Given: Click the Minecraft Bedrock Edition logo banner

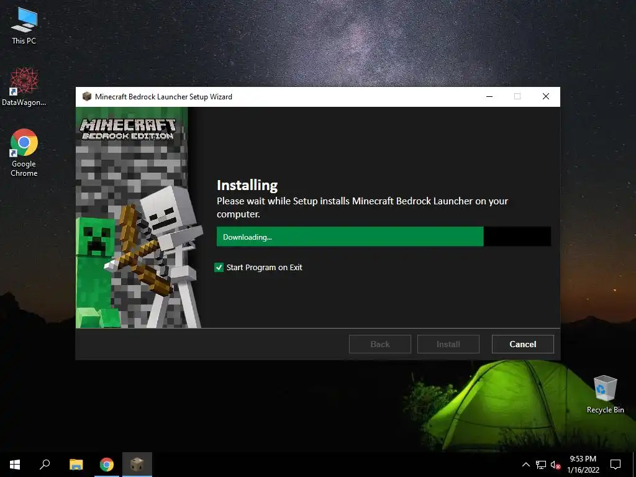Looking at the screenshot, I should (129, 129).
